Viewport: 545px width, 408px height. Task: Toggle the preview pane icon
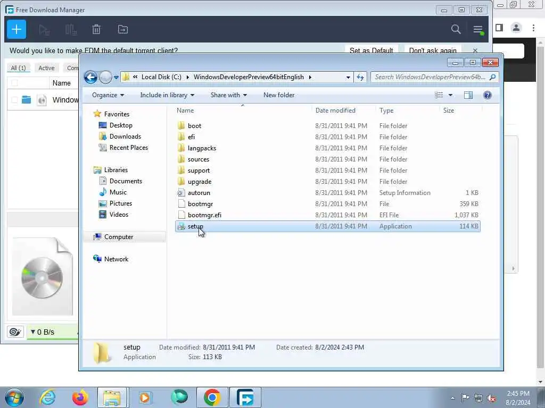pos(468,95)
